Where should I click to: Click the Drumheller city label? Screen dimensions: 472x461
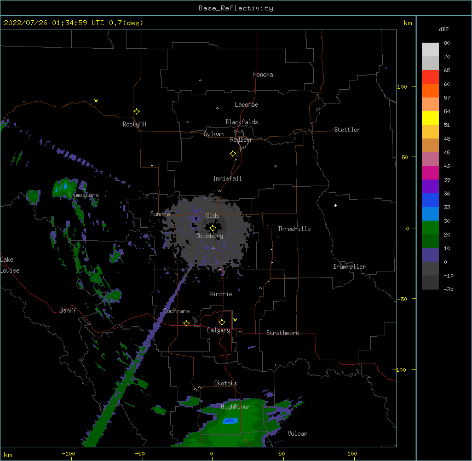[x=349, y=267]
